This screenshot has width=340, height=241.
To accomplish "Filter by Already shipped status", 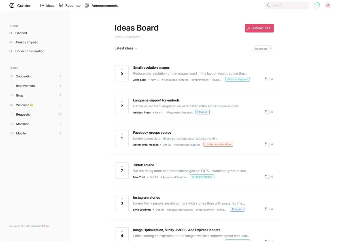I will (27, 42).
